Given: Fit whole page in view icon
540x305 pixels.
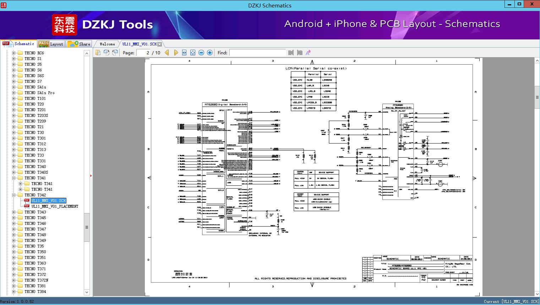Looking at the screenshot, I should click(x=193, y=53).
